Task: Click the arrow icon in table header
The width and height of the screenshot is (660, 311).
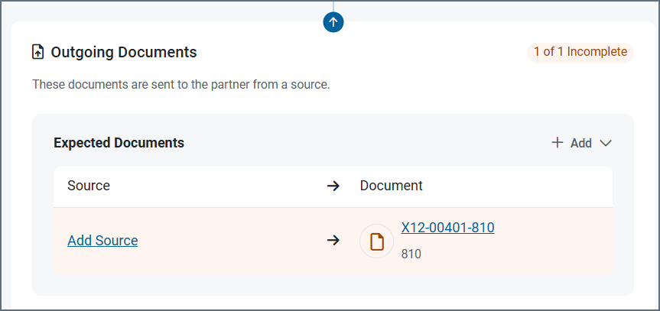Action: [333, 186]
